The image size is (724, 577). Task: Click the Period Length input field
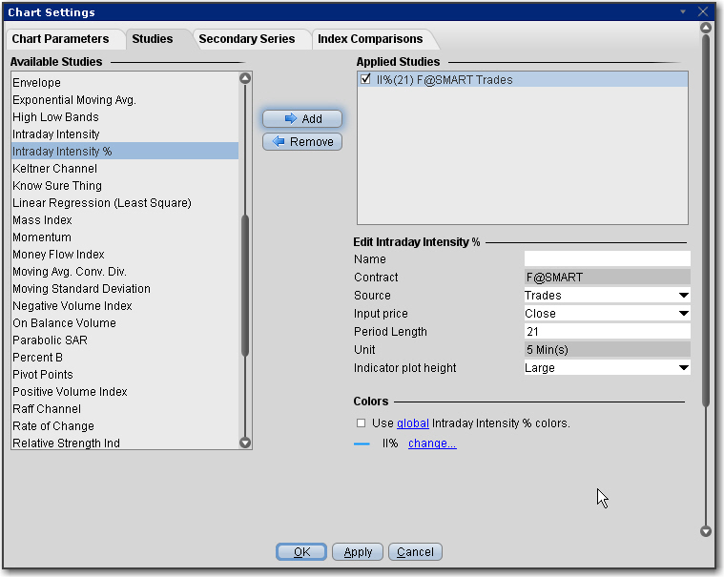(607, 332)
